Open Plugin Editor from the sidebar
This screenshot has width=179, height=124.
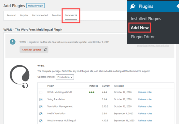[x=143, y=37]
